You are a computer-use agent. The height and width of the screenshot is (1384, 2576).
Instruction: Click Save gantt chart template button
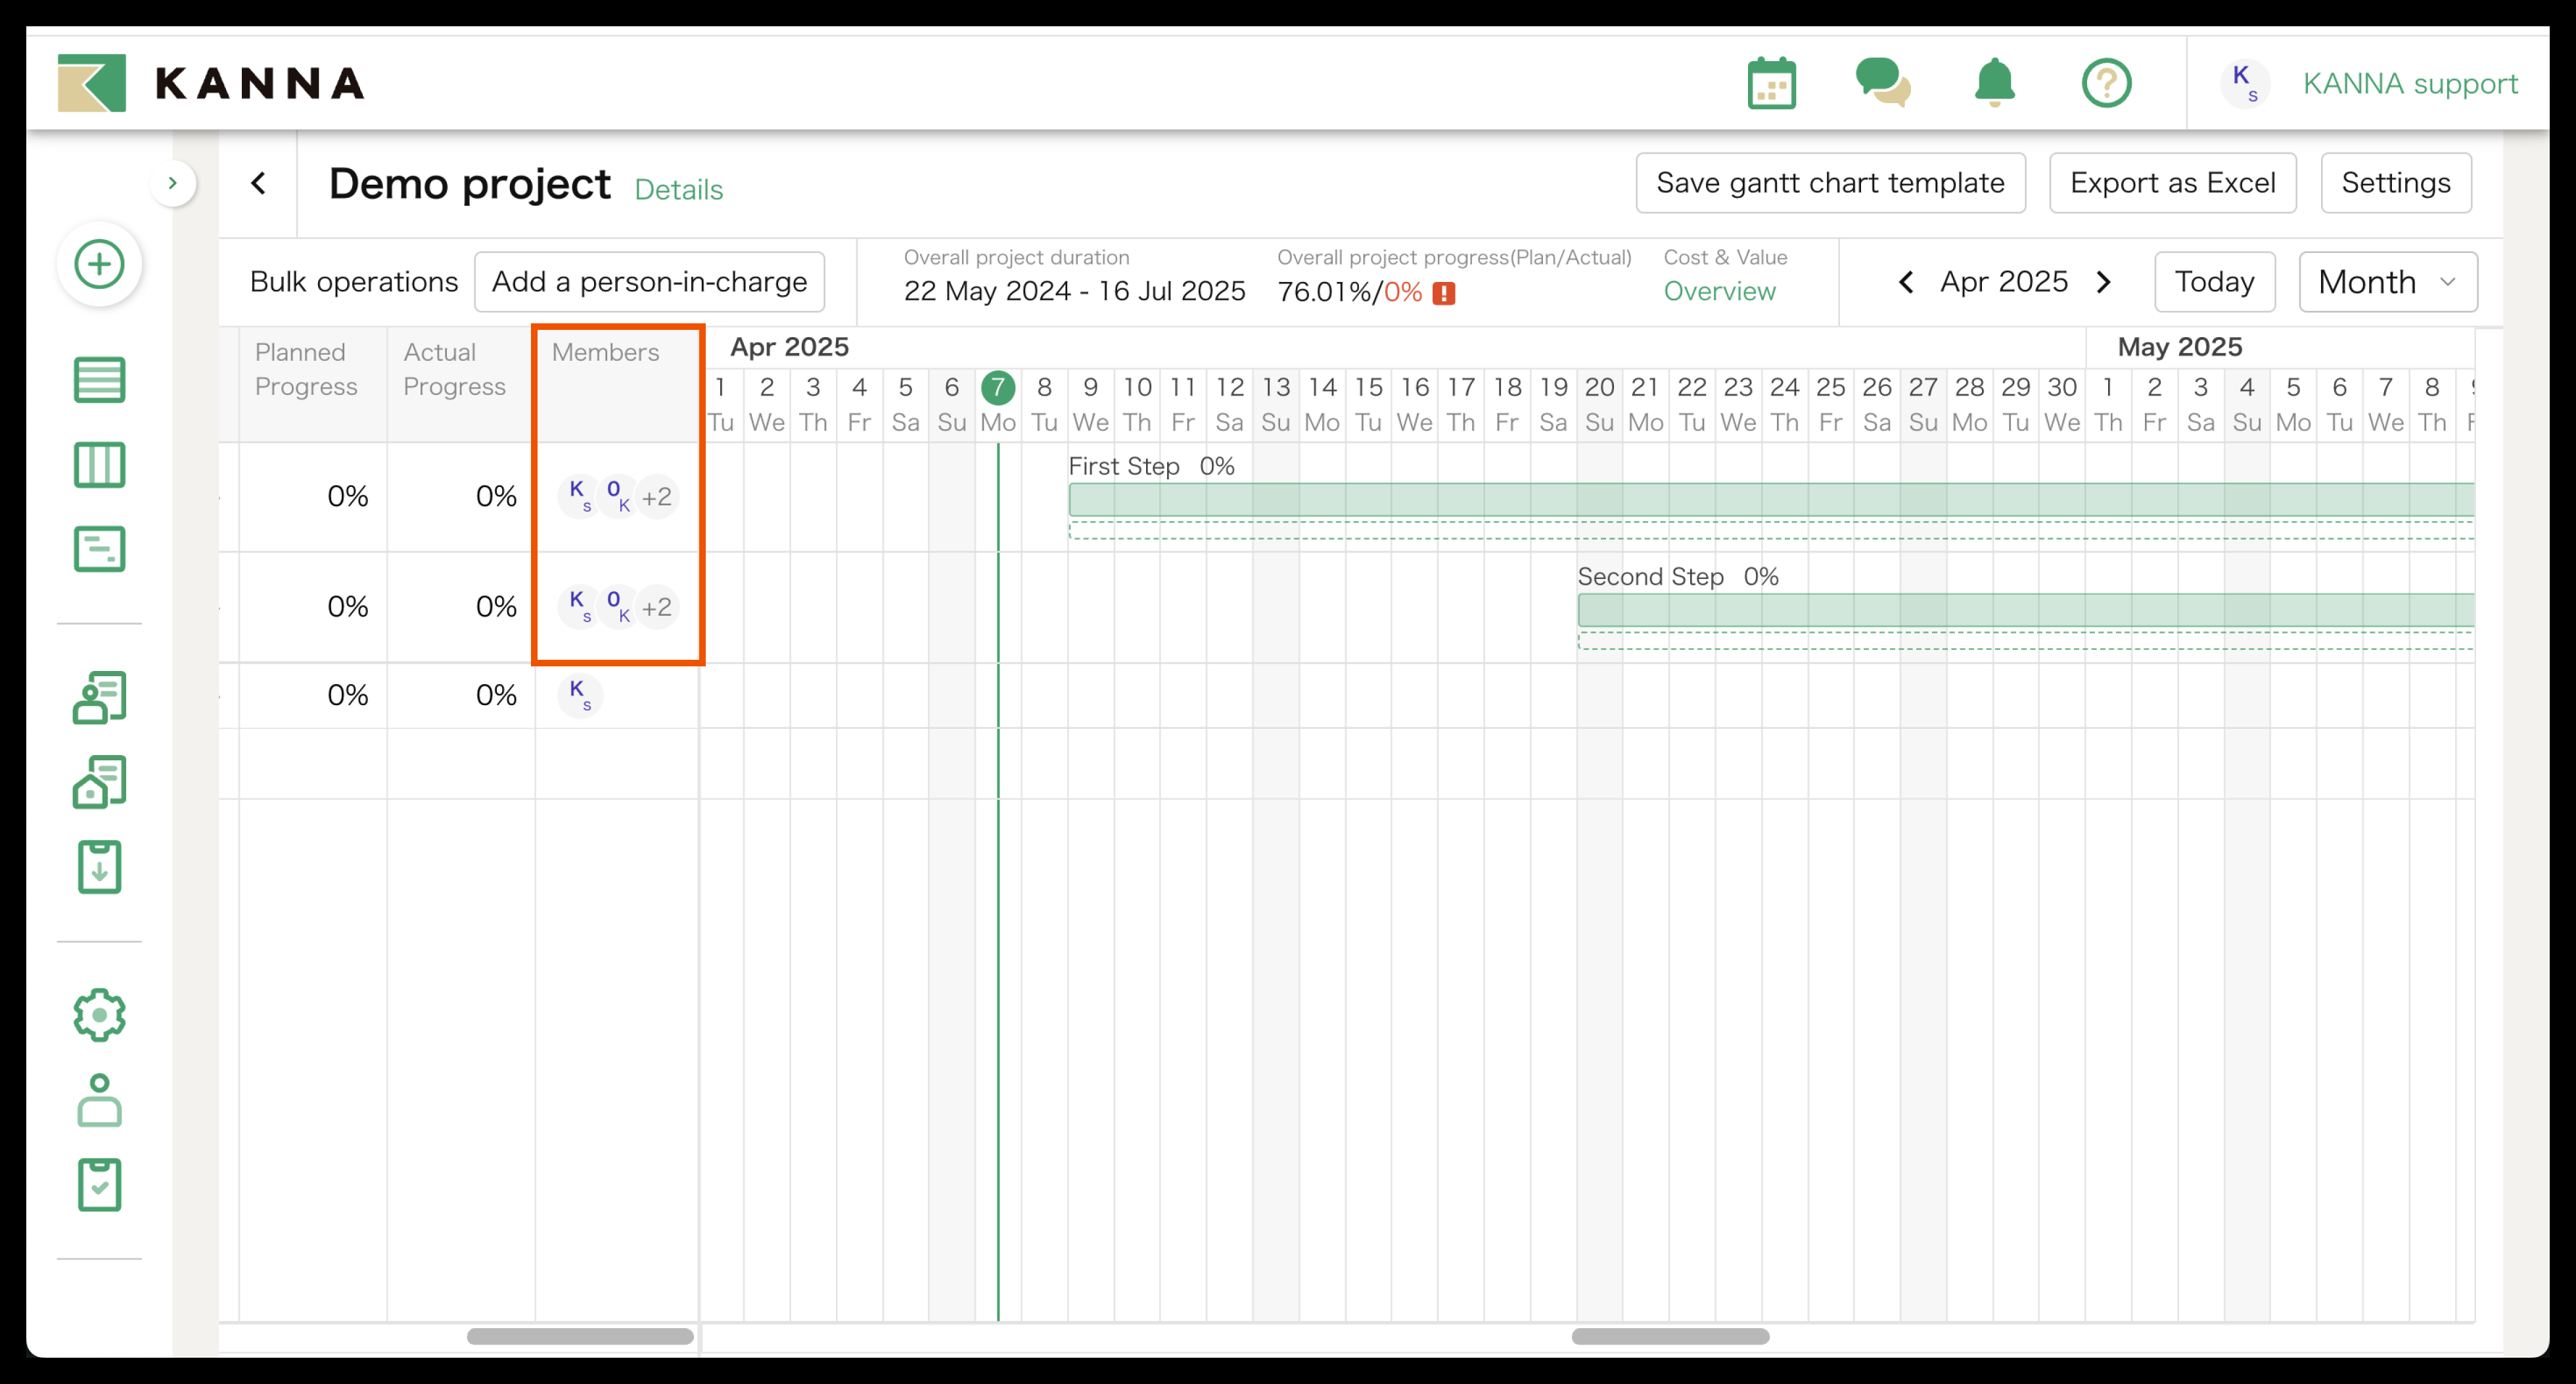[x=1830, y=183]
